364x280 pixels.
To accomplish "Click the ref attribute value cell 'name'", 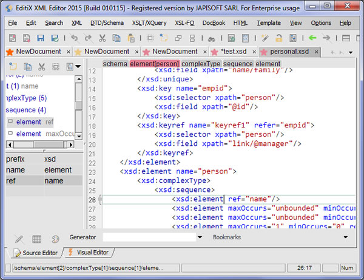I will click(63, 181).
